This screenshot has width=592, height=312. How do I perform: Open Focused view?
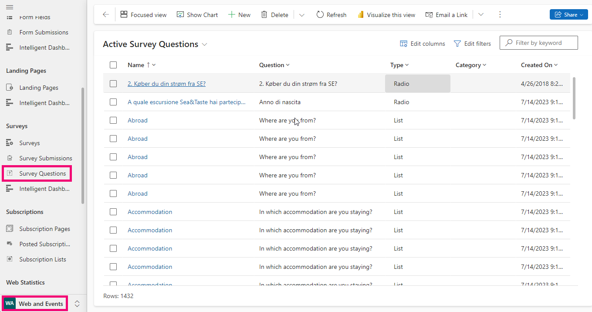(143, 15)
